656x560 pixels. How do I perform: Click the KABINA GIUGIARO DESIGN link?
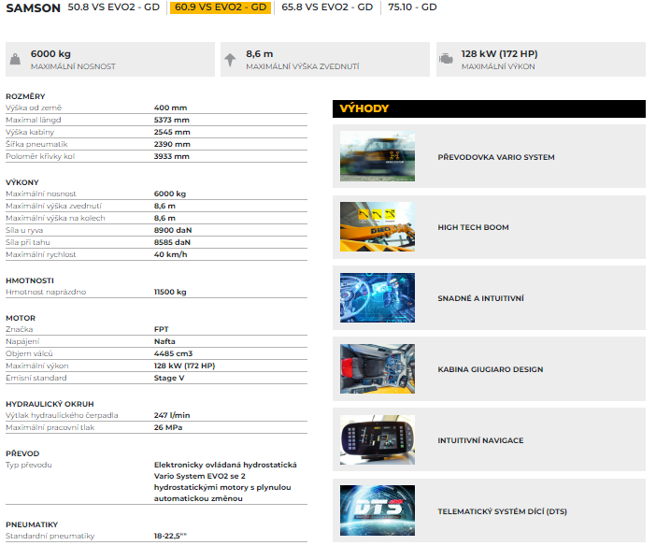click(491, 369)
